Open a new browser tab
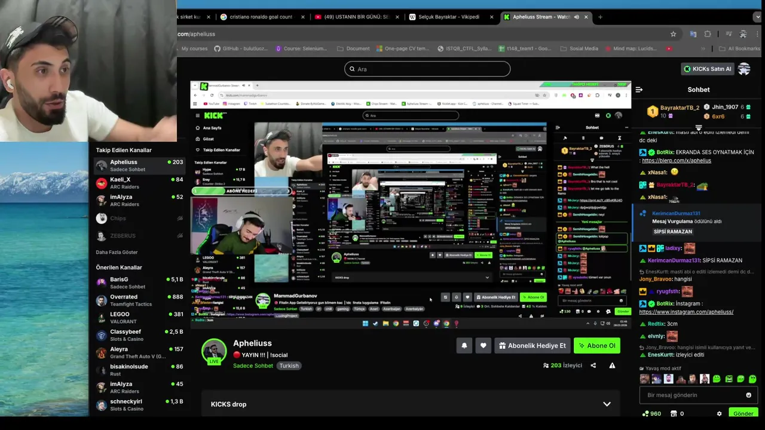 (601, 17)
